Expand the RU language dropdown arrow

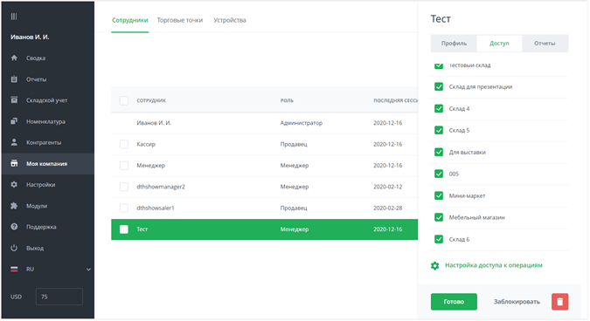pyautogui.click(x=88, y=270)
